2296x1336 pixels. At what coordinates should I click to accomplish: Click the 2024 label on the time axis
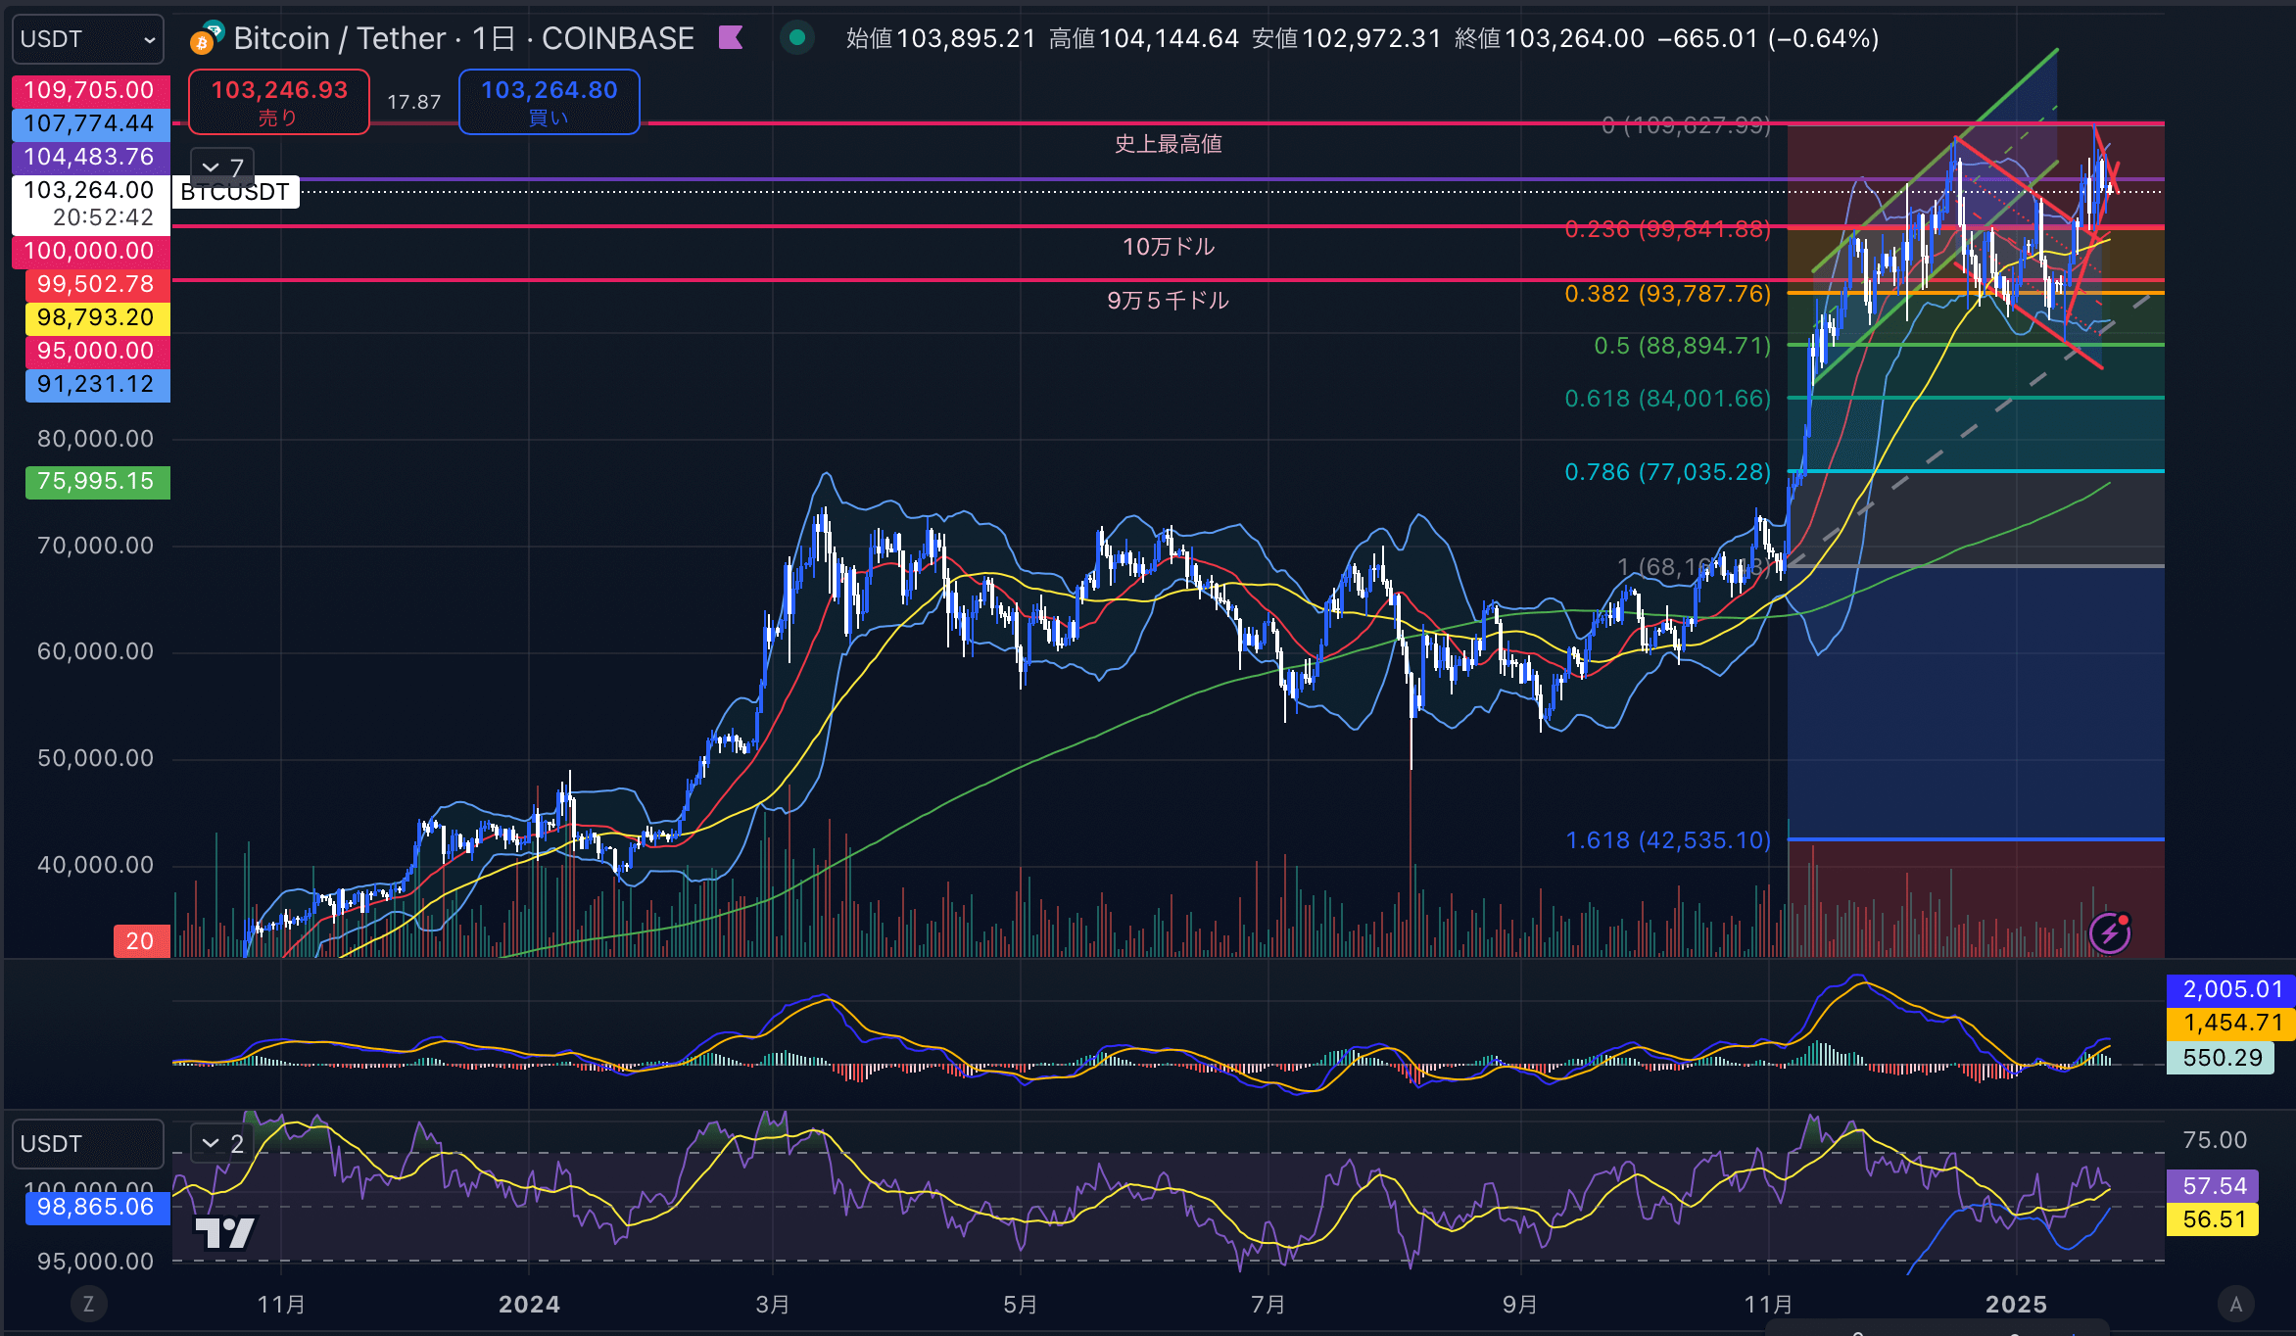(529, 1305)
